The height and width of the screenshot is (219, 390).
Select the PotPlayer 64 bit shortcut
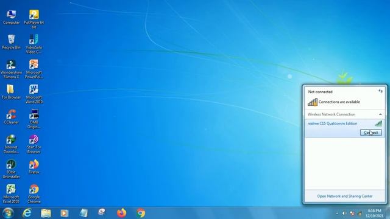point(34,19)
